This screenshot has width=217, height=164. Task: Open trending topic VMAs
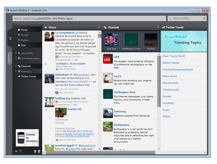tap(166, 116)
